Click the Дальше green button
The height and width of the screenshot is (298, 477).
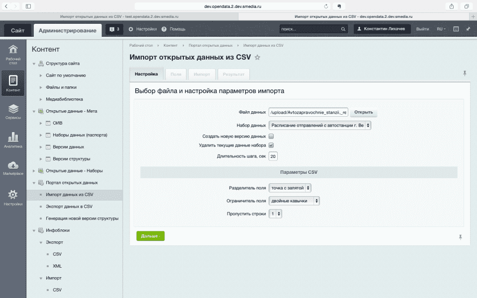click(150, 236)
